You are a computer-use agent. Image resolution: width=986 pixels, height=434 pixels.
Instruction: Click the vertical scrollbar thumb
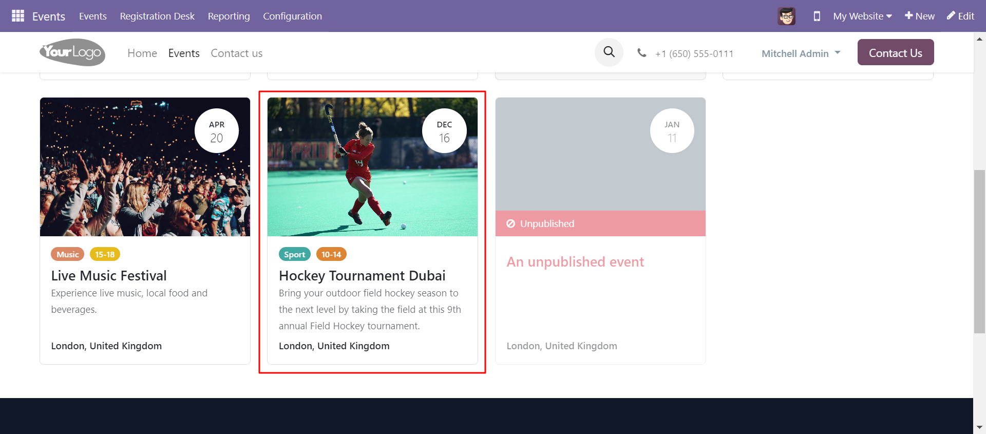(979, 252)
